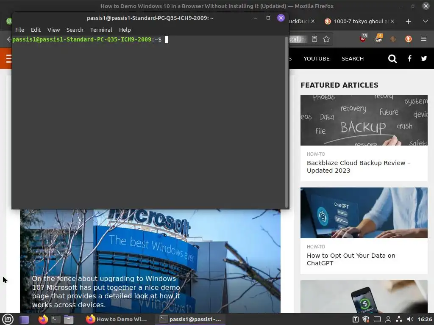Screen dimensions: 434x325
Task: Open the Firefox hamburger application menu
Action: coord(424,39)
